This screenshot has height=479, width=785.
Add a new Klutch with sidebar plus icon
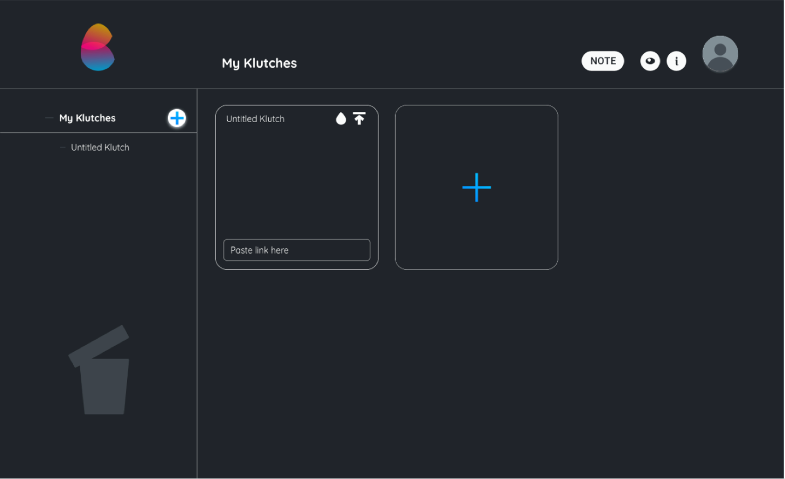pos(177,118)
